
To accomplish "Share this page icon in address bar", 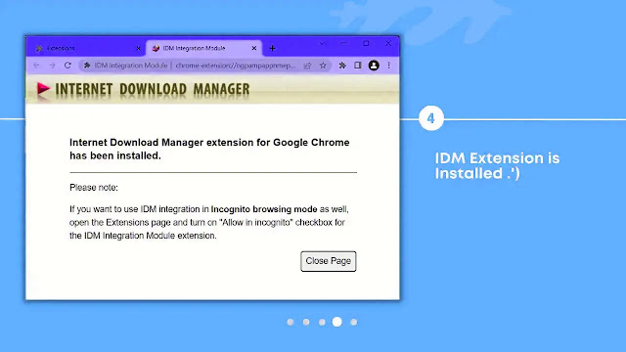I will point(307,66).
